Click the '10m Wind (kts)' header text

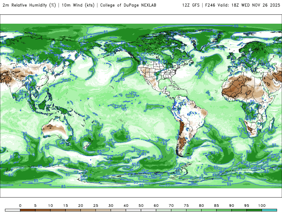(x=78, y=5)
